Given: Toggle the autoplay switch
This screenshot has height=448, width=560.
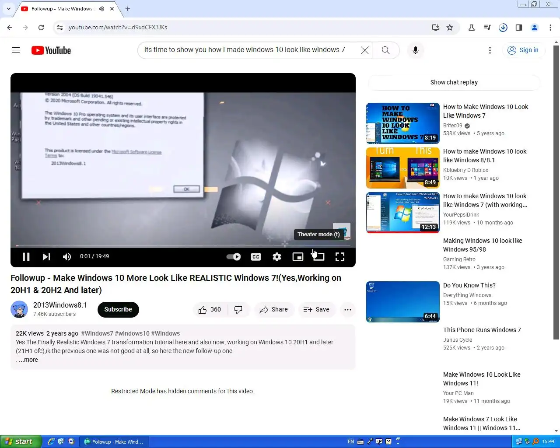Looking at the screenshot, I should pos(234,257).
